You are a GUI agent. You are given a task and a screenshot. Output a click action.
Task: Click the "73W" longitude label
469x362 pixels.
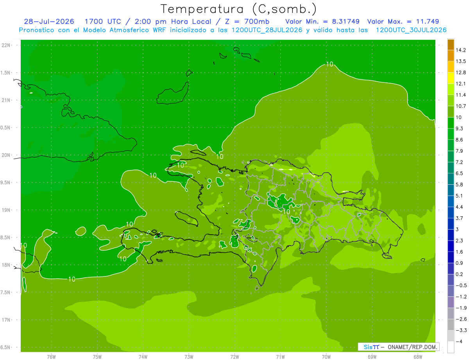click(x=189, y=357)
